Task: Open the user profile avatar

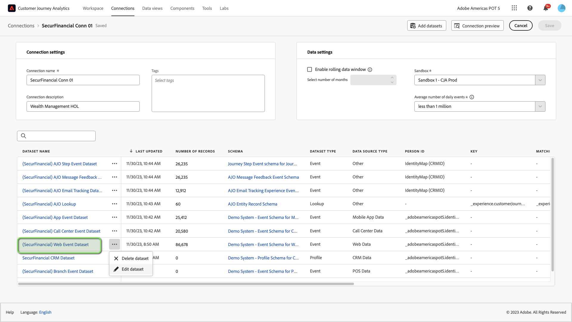Action: 562,8
